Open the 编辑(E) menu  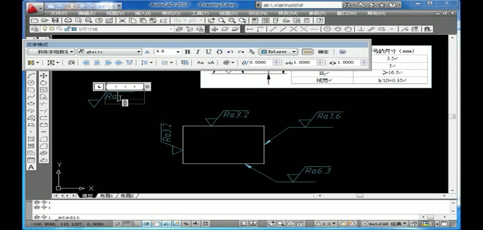click(x=87, y=13)
